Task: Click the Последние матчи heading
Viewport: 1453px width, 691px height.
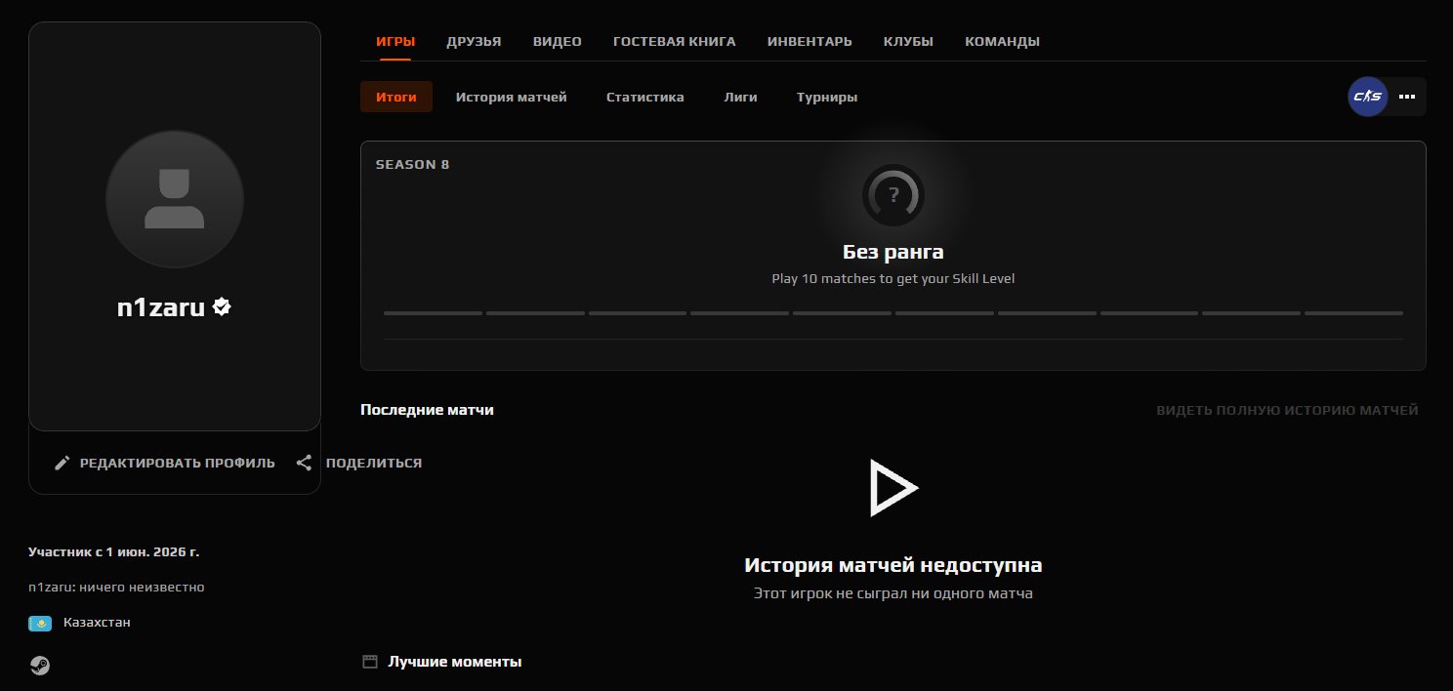Action: point(427,410)
